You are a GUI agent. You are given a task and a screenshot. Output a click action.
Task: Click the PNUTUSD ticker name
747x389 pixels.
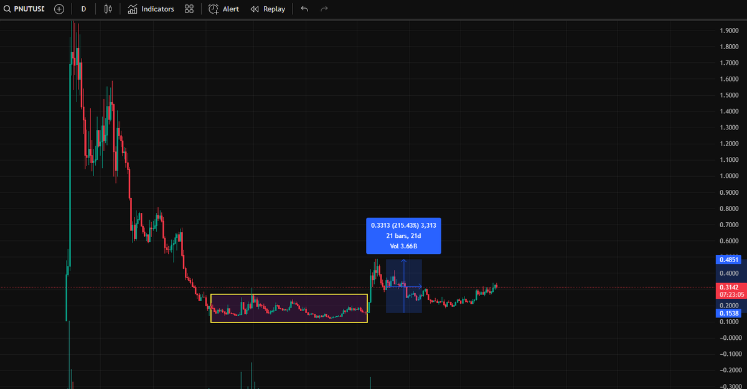click(x=28, y=9)
